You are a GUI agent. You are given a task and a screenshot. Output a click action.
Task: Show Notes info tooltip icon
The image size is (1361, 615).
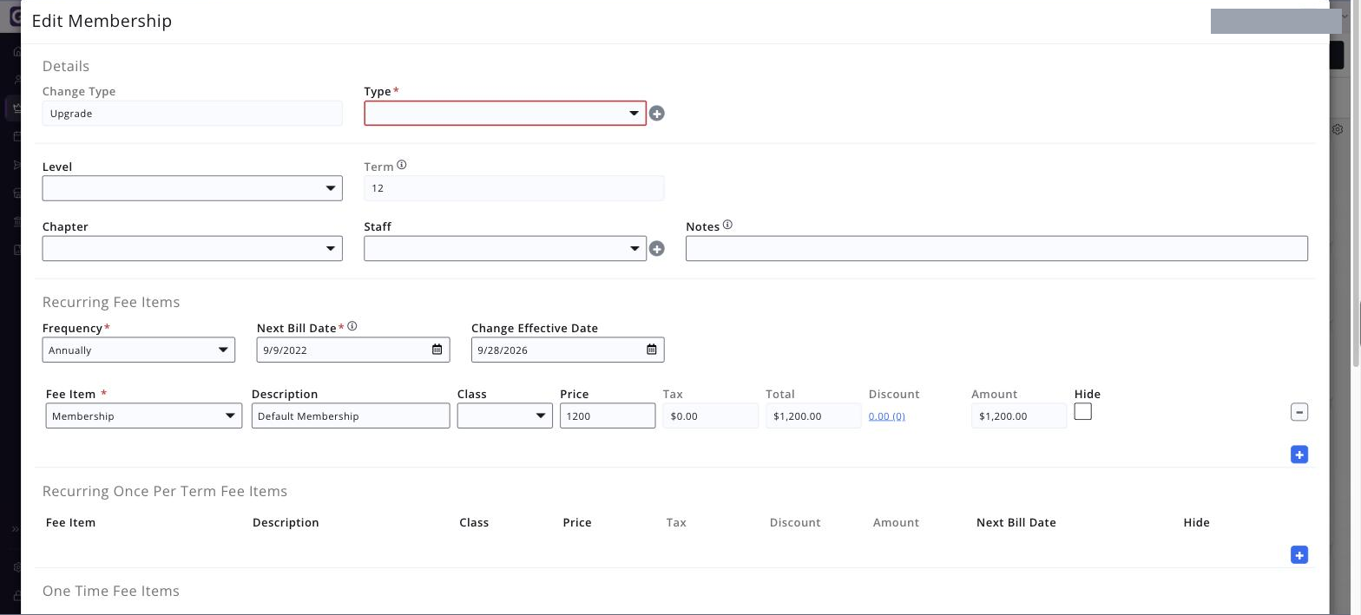point(727,225)
